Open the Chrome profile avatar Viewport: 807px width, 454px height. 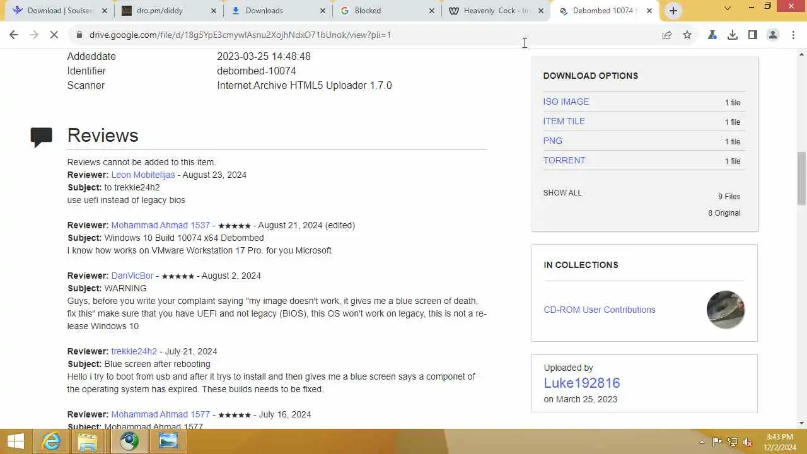point(773,35)
